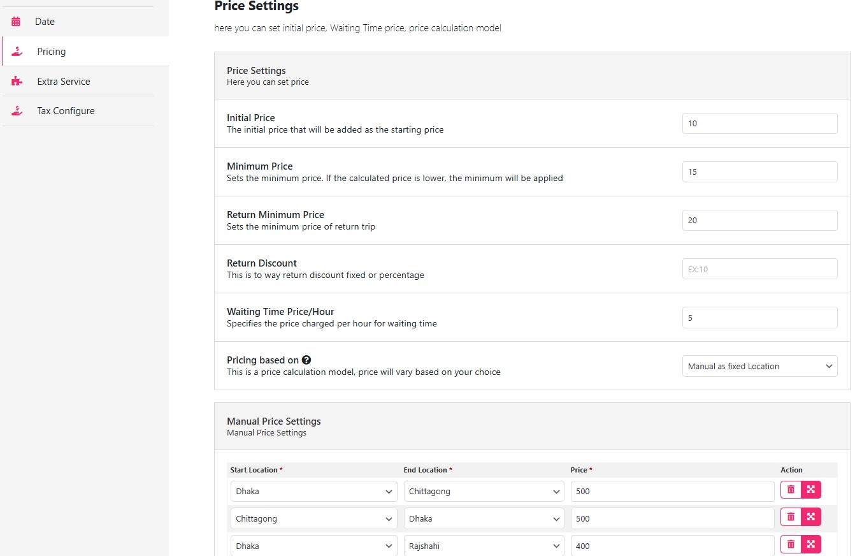The width and height of the screenshot is (855, 556).
Task: Click the Minimum Price label
Action: pos(260,166)
